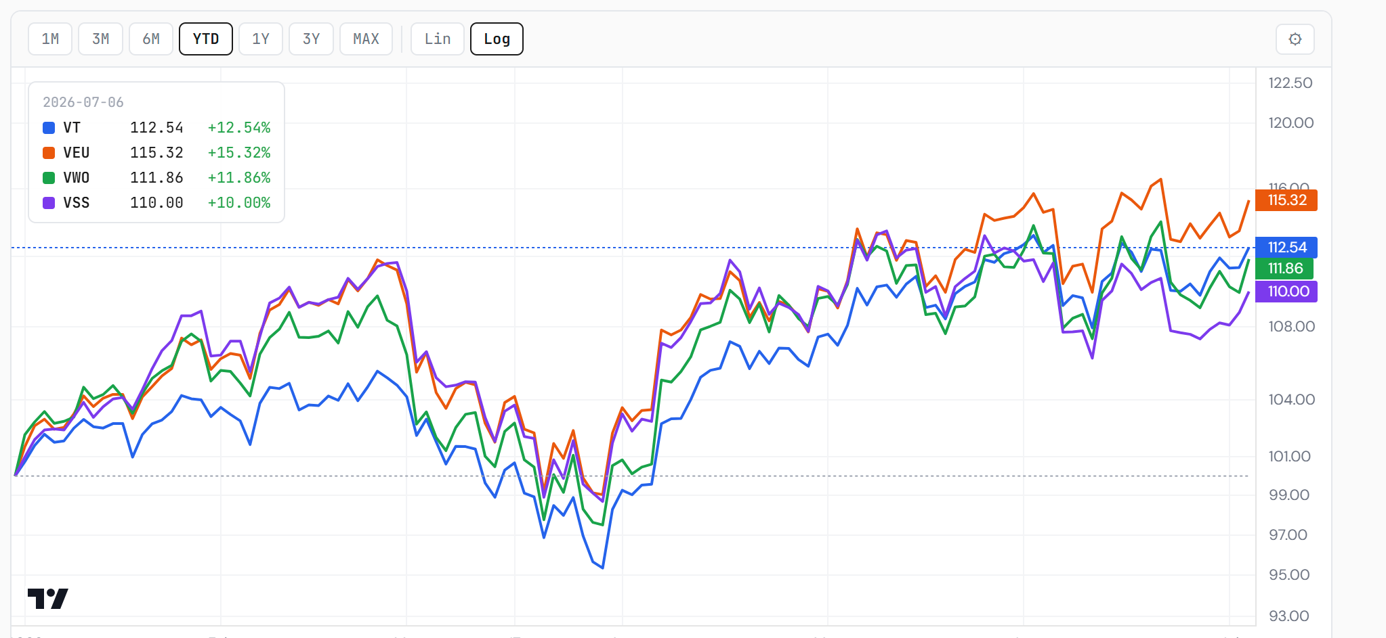Click the 115.32 value in the legend
This screenshot has height=638, width=1386.
156,153
